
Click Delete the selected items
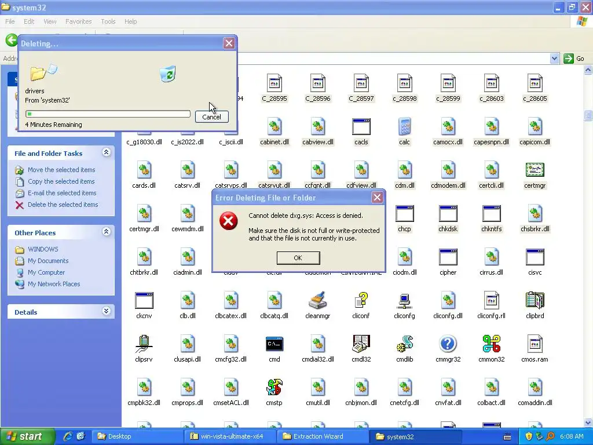(x=63, y=205)
